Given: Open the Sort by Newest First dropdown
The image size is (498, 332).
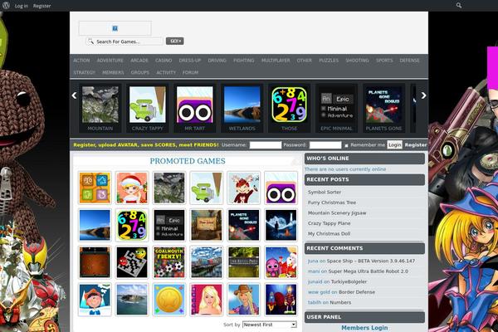Looking at the screenshot, I should click(269, 325).
